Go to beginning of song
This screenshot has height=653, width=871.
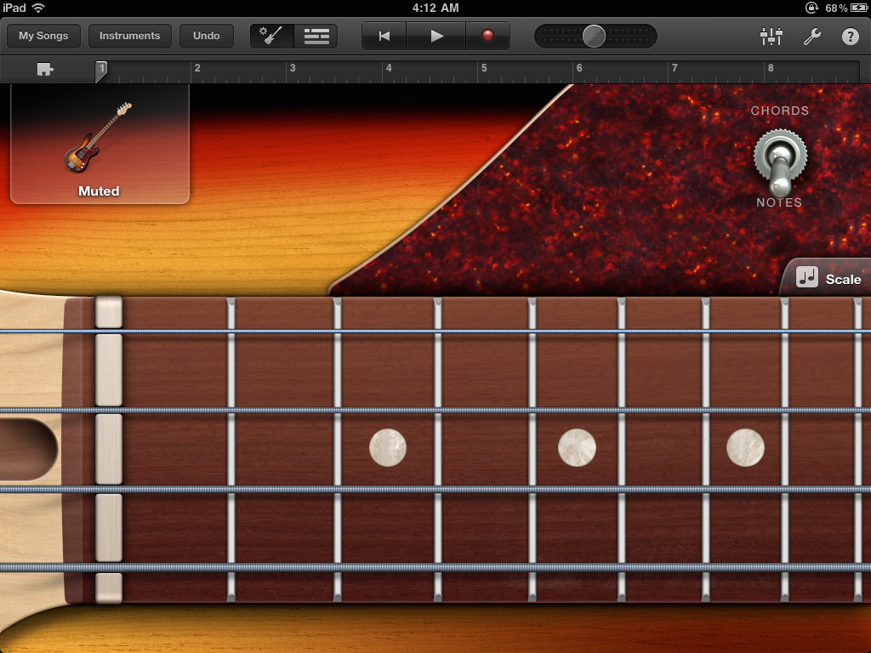pyautogui.click(x=384, y=36)
